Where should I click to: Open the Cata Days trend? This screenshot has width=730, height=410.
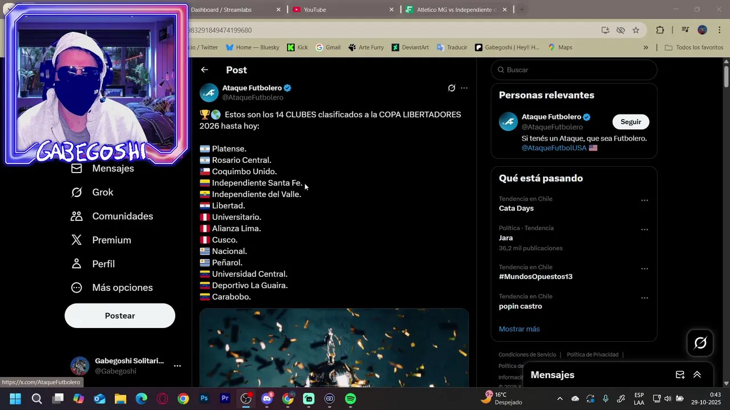click(516, 208)
